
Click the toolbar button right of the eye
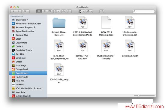pos(69,11)
